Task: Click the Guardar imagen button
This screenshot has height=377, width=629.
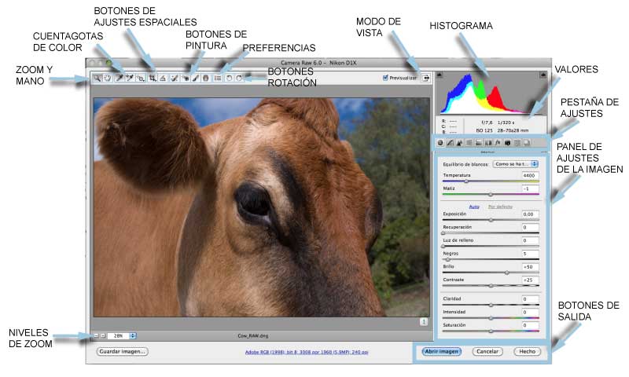Action: 123,351
